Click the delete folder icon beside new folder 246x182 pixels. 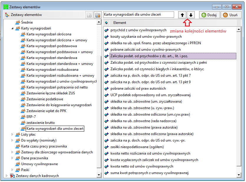(98, 15)
